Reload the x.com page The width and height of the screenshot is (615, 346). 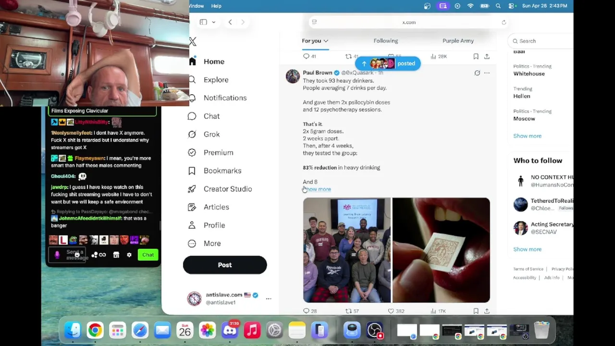pyautogui.click(x=504, y=23)
